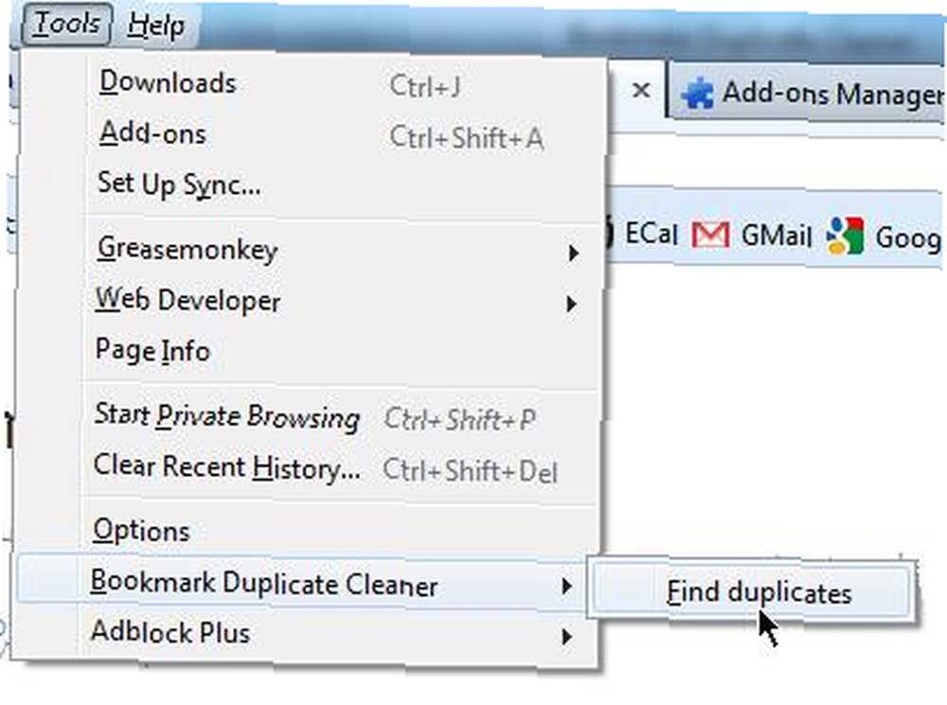Viewport: 947px width, 705px height.
Task: Click the Add-ons Manager puzzle icon
Action: 698,94
